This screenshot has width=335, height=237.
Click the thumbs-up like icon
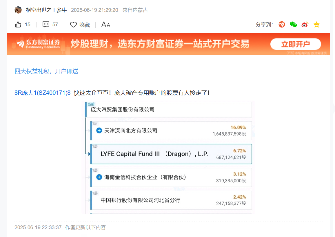(x=18, y=25)
